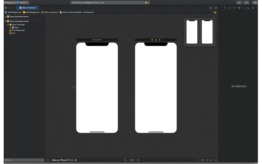Image resolution: width=262 pixels, height=164 pixels.
Task: Click First Responder icon in right scene dock
Action: [x=156, y=40]
